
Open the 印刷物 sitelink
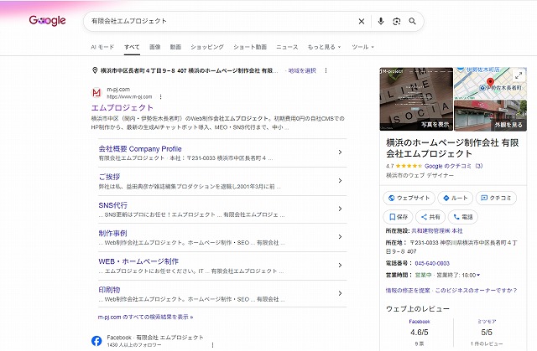pyautogui.click(x=109, y=290)
